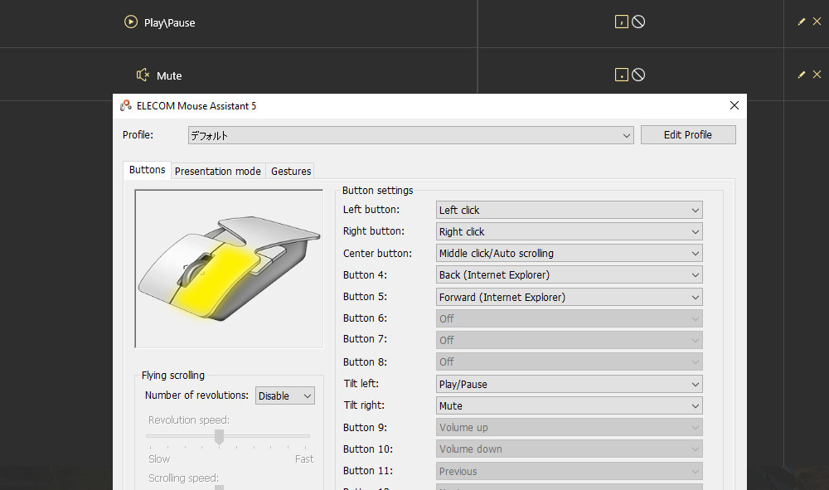Click the mouse illustration image
The width and height of the screenshot is (829, 490).
pos(229,269)
